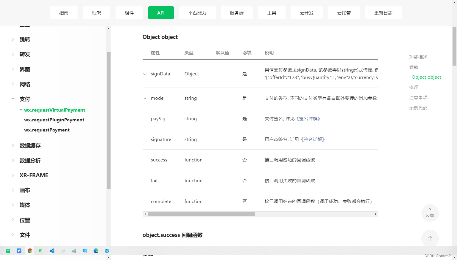Collapse the 支付 sidebar section
457x260 pixels.
(13, 99)
